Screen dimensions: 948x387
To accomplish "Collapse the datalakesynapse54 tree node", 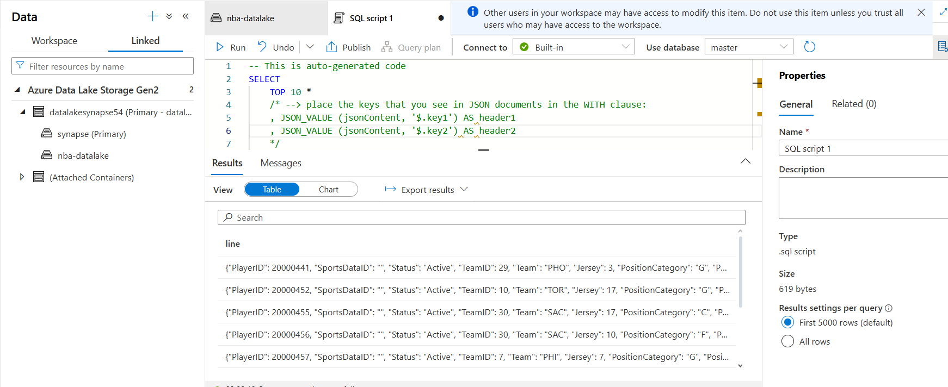I will pyautogui.click(x=23, y=112).
